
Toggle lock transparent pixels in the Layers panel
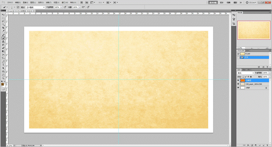coord(243,77)
